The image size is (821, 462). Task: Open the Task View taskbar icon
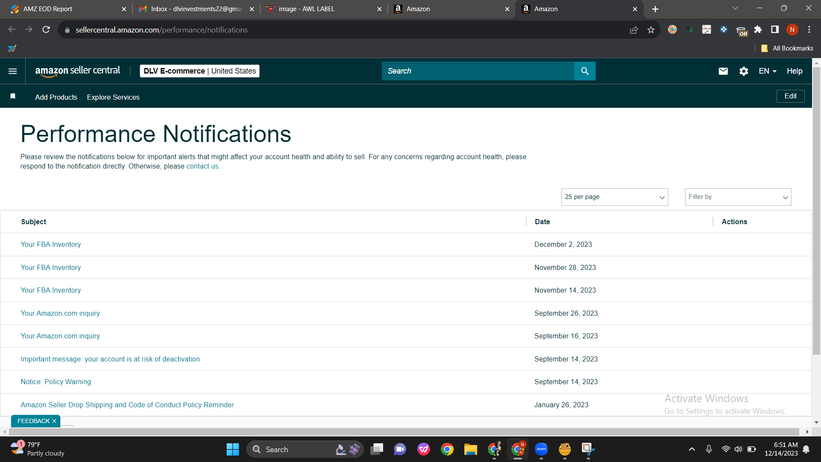tap(377, 449)
